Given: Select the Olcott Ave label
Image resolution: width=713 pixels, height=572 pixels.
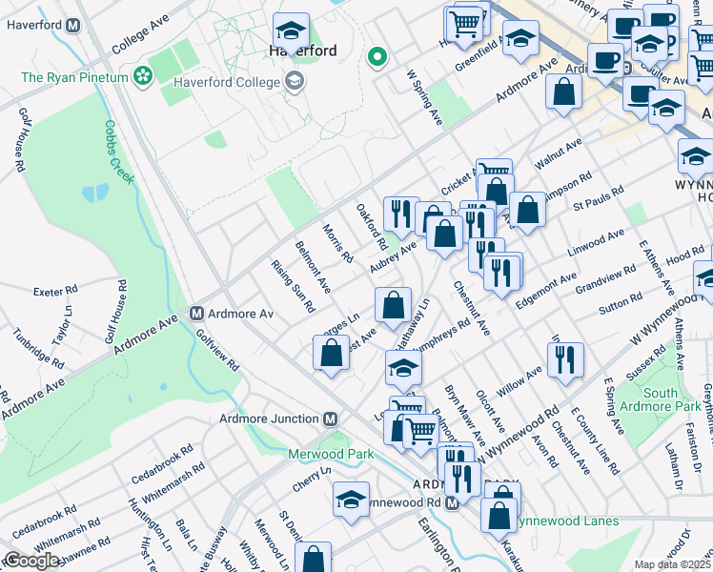Looking at the screenshot, I should point(490,412).
